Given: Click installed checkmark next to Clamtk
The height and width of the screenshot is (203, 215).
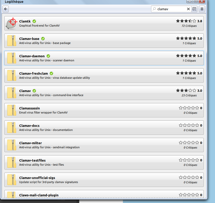Looking at the screenshot, I should 34,21.
